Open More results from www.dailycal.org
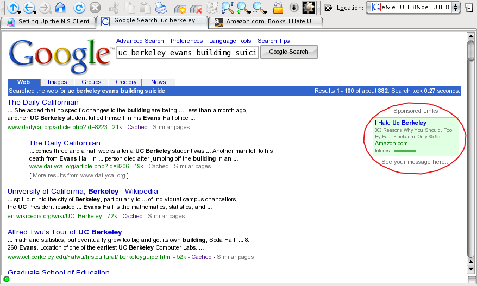 [x=79, y=175]
